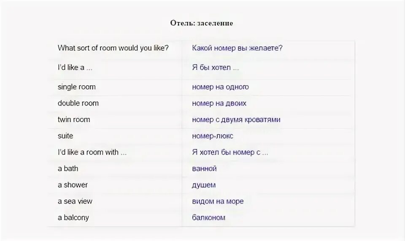Select the 'double room' entry

pyautogui.click(x=78, y=103)
